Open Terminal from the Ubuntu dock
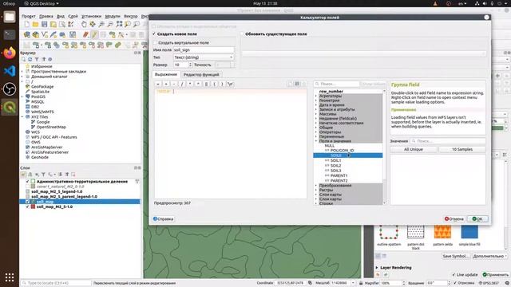The height and width of the screenshot is (287, 511). [10, 34]
